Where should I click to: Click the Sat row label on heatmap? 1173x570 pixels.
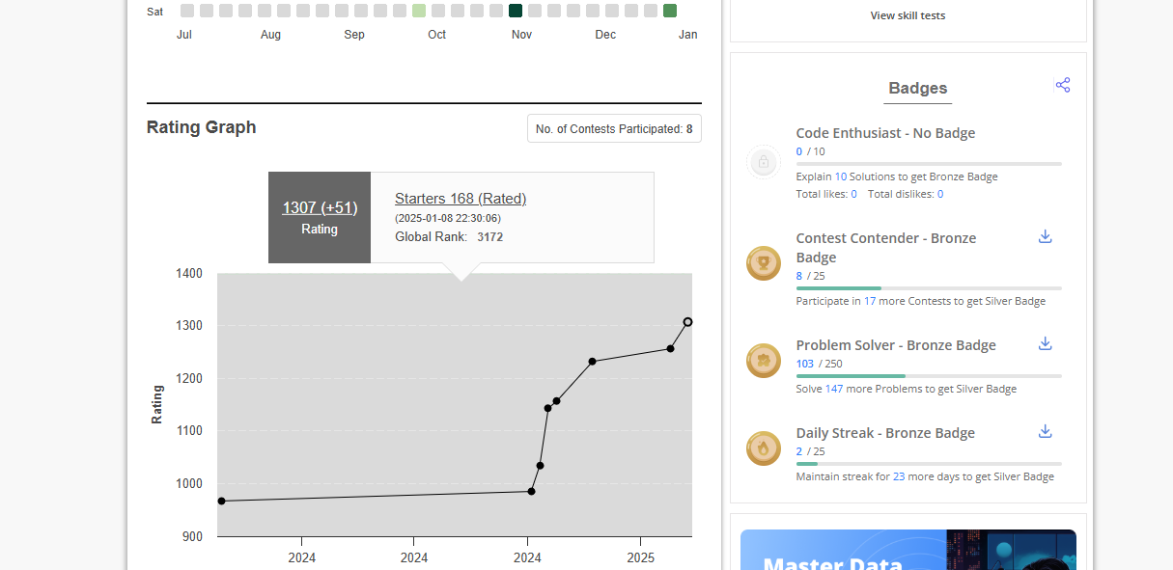[154, 12]
